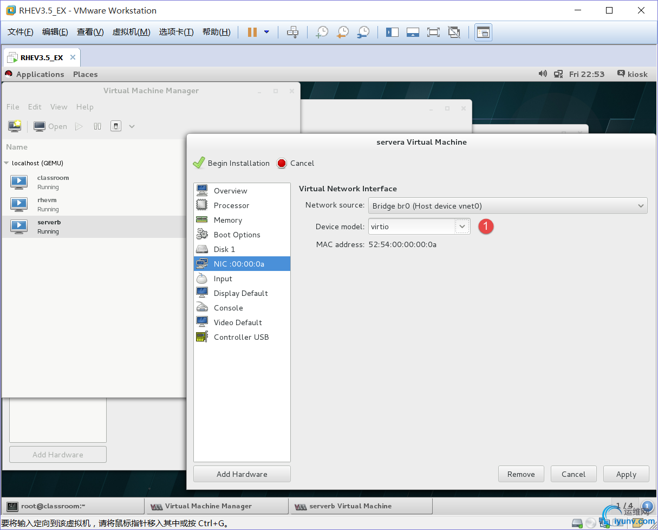Pause the VM from VMware toolbar
Image resolution: width=658 pixels, height=530 pixels.
(252, 32)
